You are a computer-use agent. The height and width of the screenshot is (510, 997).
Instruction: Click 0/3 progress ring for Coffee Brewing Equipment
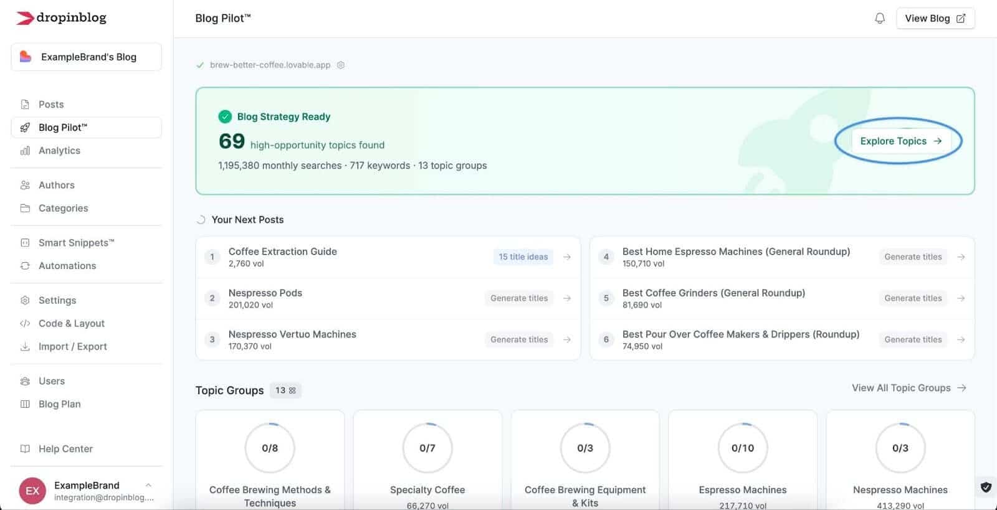585,448
